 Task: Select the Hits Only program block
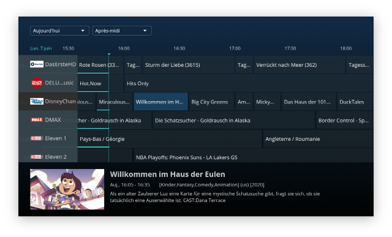249,83
